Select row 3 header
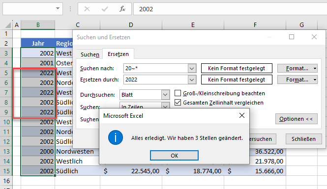327x189 pixels. point(6,53)
